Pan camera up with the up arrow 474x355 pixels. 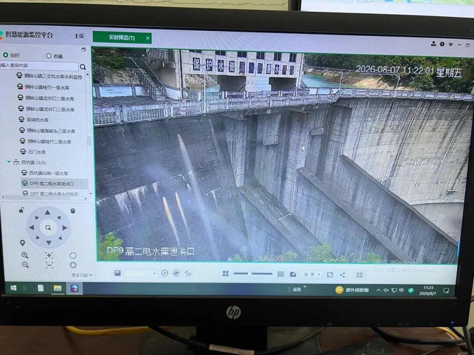click(x=48, y=213)
